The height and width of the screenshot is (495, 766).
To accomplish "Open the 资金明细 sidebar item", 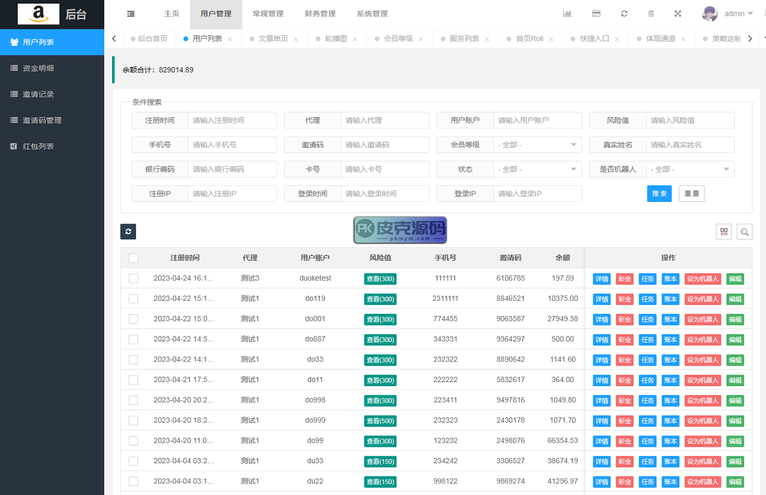I will click(38, 68).
